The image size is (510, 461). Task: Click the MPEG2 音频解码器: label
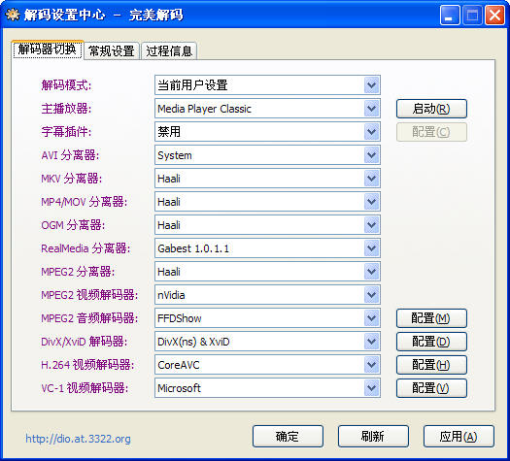[x=89, y=318]
